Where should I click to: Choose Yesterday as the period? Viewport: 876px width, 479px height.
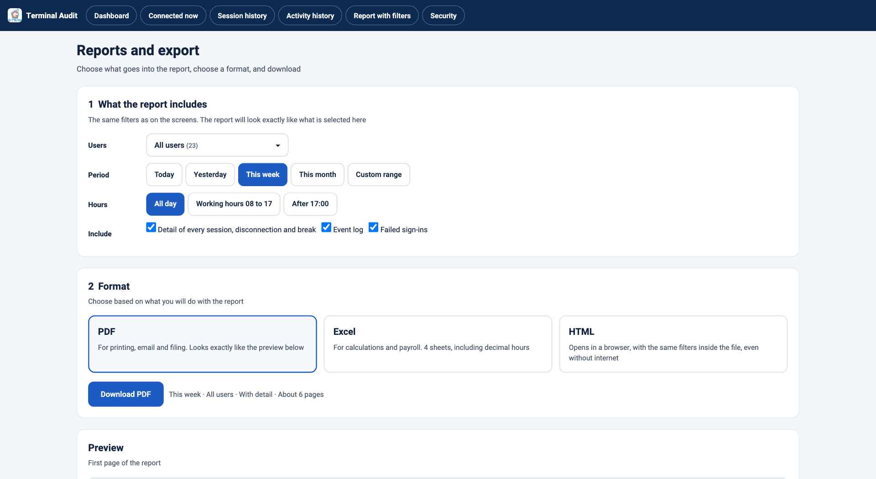point(210,175)
